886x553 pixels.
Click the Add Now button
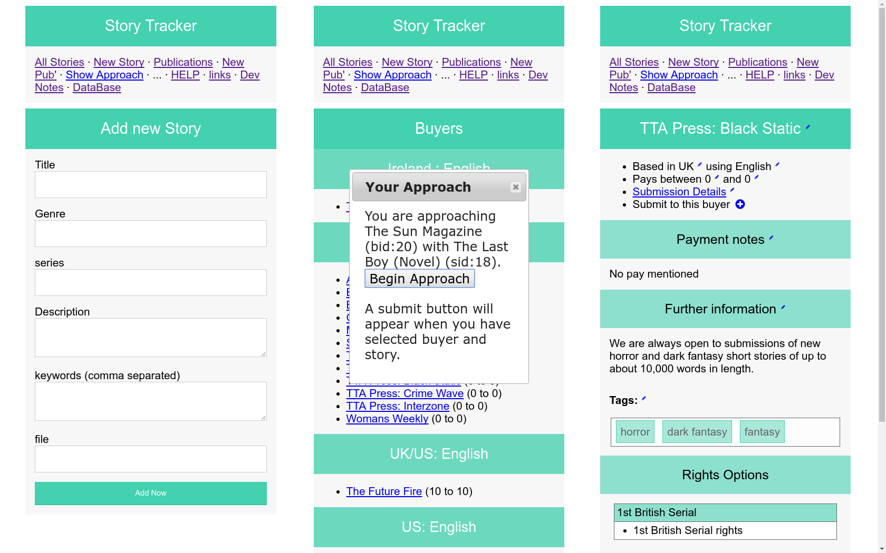pyautogui.click(x=150, y=493)
